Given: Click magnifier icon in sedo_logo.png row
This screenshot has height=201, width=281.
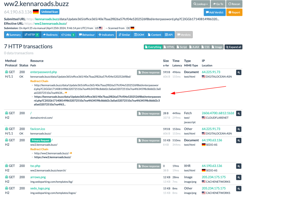Looking at the screenshot, I should click(239, 189).
